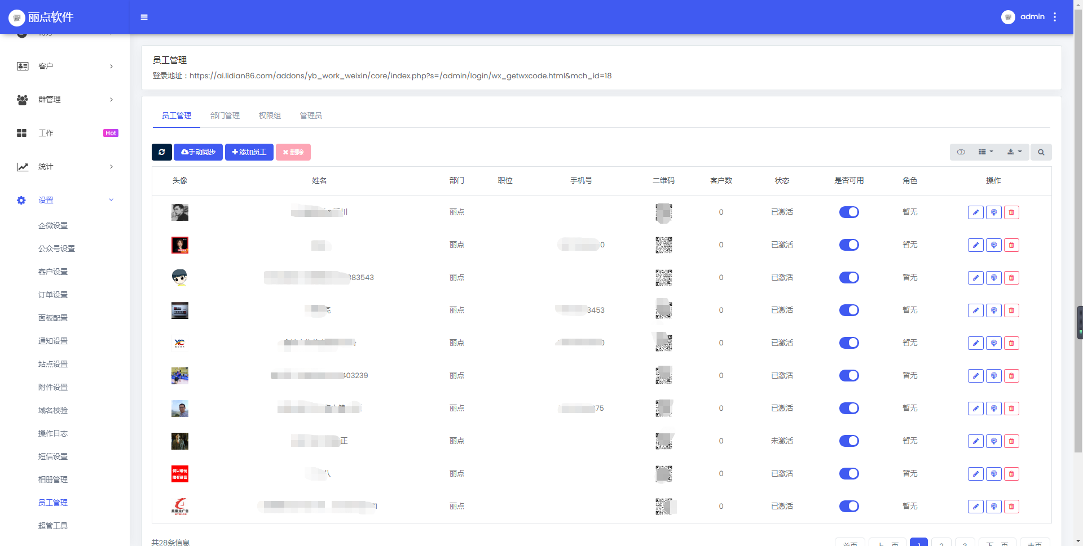Select the 员工管理 tab

tap(177, 116)
